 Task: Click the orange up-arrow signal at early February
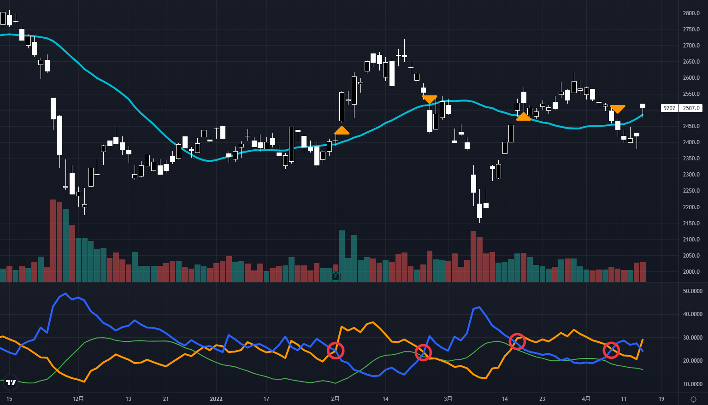click(x=342, y=130)
